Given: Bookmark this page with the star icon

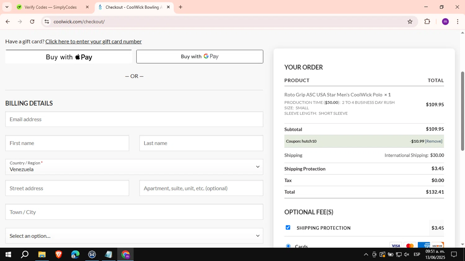Looking at the screenshot, I should coord(410,22).
